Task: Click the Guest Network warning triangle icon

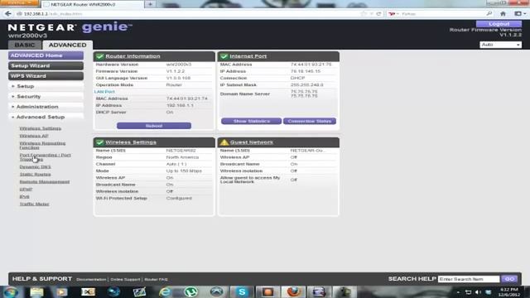Action: (x=224, y=142)
